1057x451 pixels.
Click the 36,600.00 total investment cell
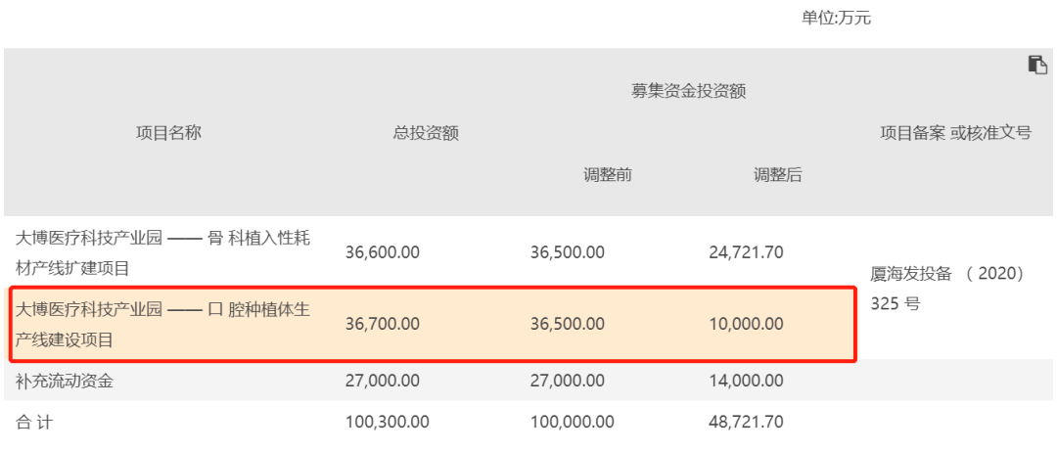(383, 252)
